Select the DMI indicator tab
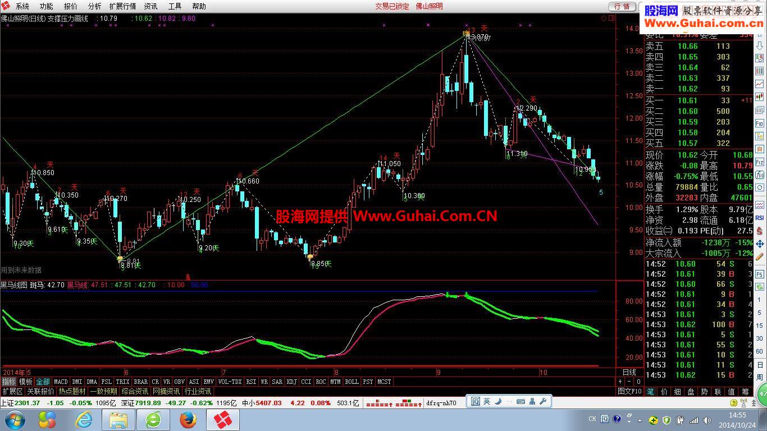This screenshot has height=431, width=767. tap(77, 382)
